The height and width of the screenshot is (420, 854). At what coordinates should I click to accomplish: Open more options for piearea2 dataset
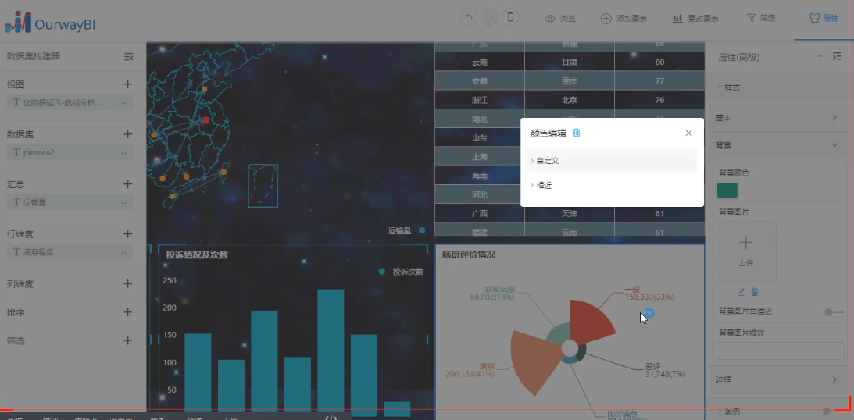(x=123, y=153)
